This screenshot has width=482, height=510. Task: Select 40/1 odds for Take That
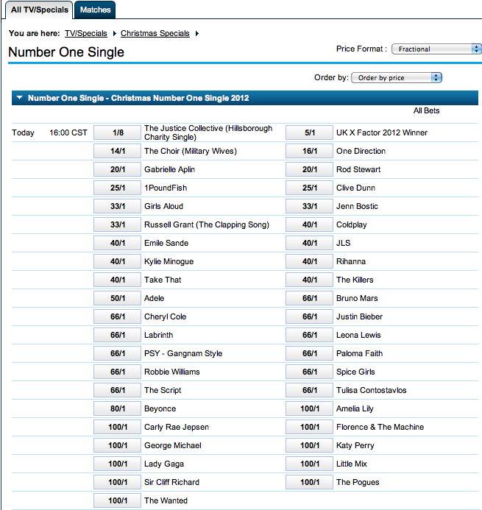coord(118,280)
